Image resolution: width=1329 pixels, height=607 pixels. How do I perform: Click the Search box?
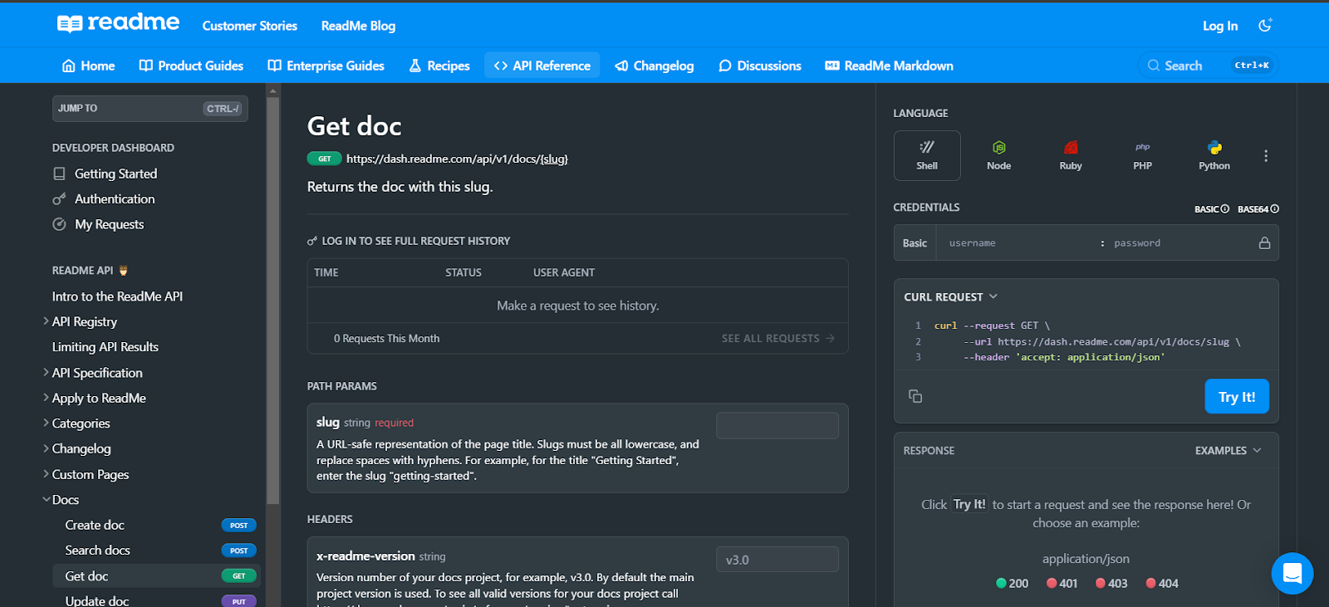tap(1208, 66)
